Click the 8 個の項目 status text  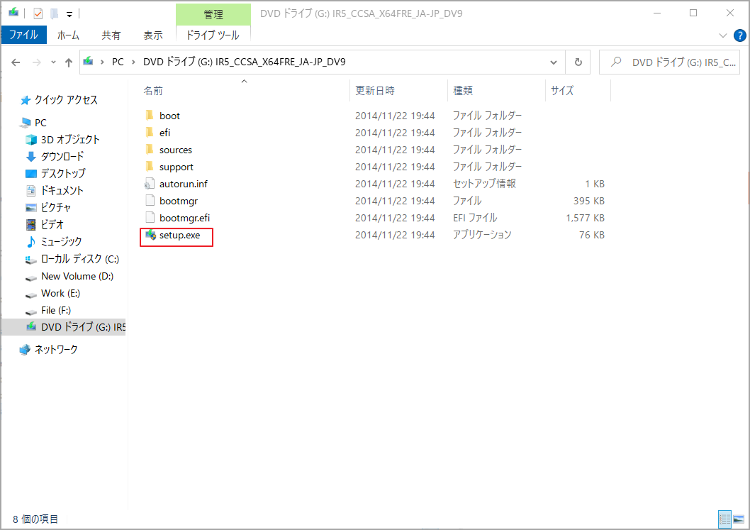click(35, 519)
